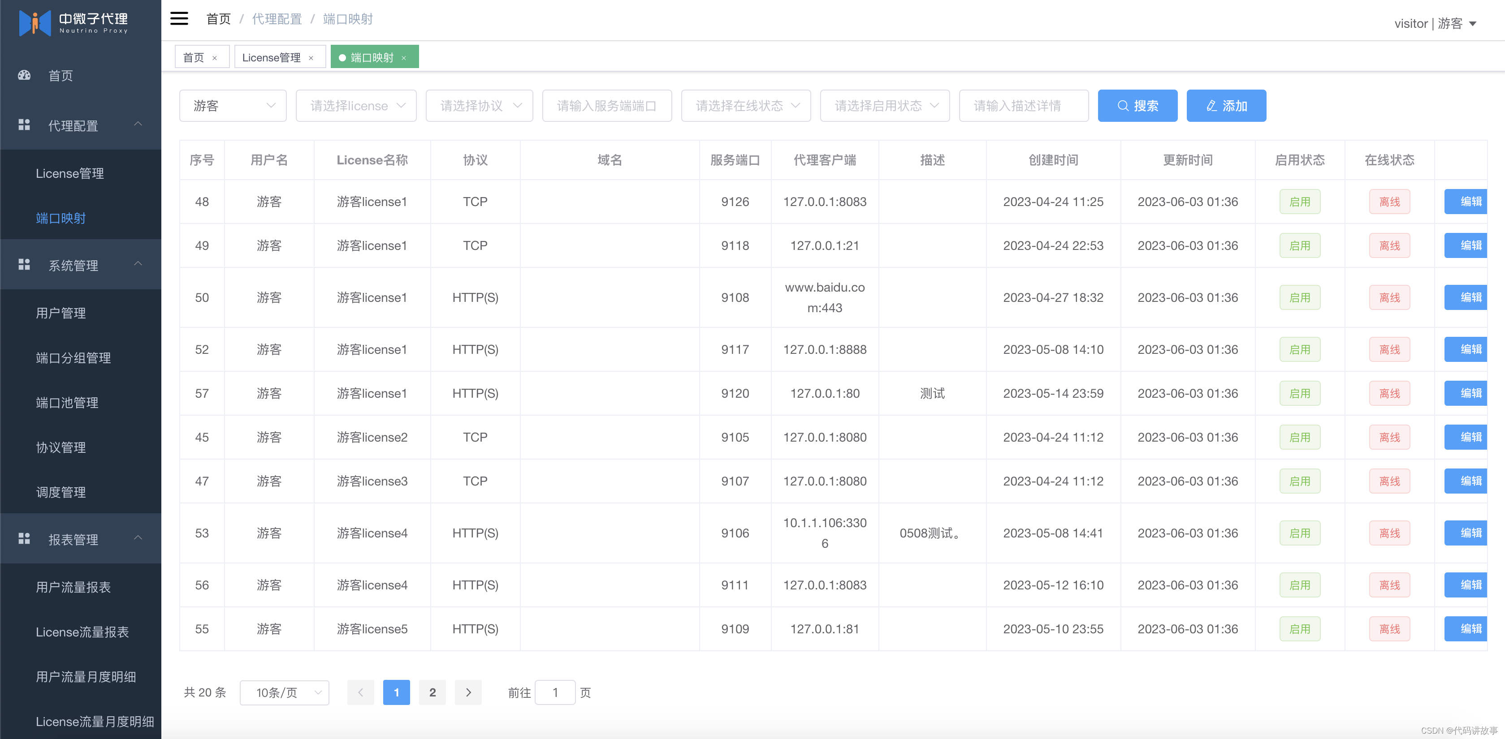Viewport: 1505px width, 739px height.
Task: Go to the next page arrow
Action: [x=468, y=692]
